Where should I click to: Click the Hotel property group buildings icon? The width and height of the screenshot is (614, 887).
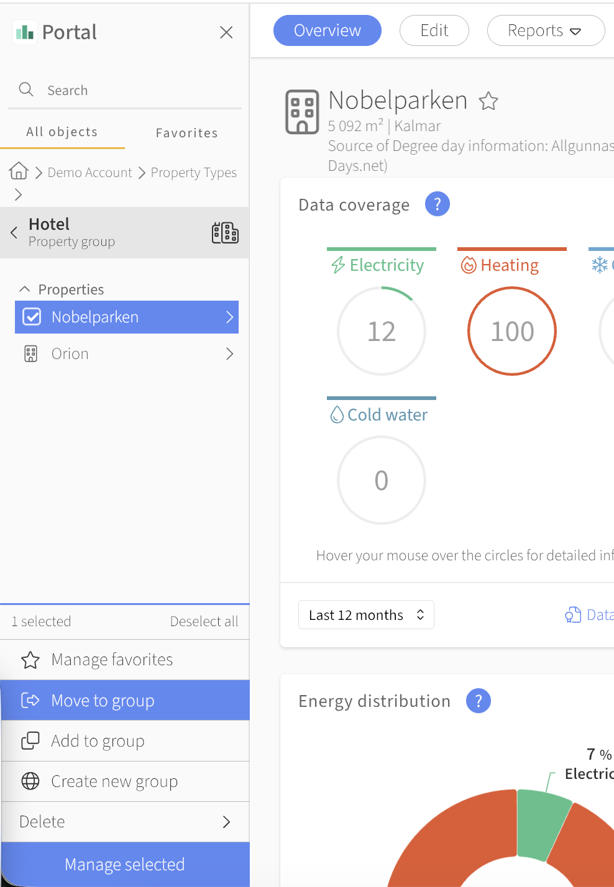(225, 233)
